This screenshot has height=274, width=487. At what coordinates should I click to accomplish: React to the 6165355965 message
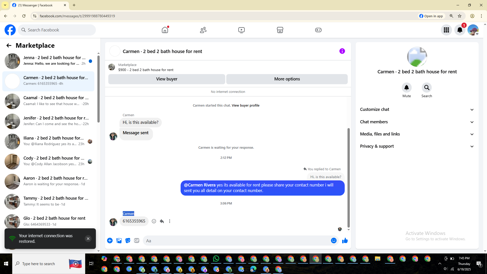click(x=154, y=221)
